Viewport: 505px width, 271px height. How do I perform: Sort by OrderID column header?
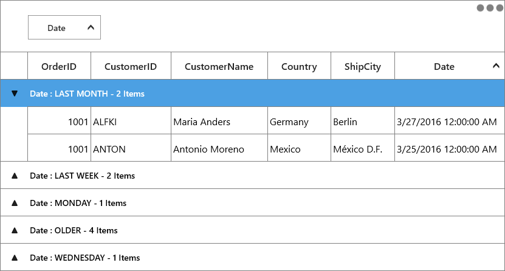(60, 66)
